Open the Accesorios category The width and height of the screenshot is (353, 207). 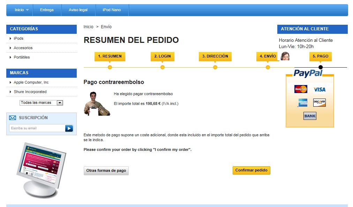pos(23,48)
